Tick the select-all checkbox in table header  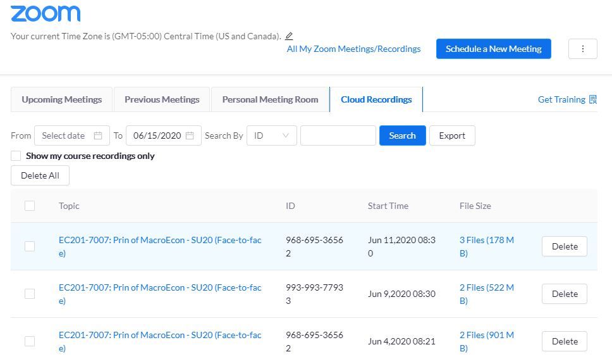(30, 206)
